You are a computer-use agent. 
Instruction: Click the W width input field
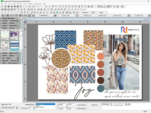pos(62,105)
